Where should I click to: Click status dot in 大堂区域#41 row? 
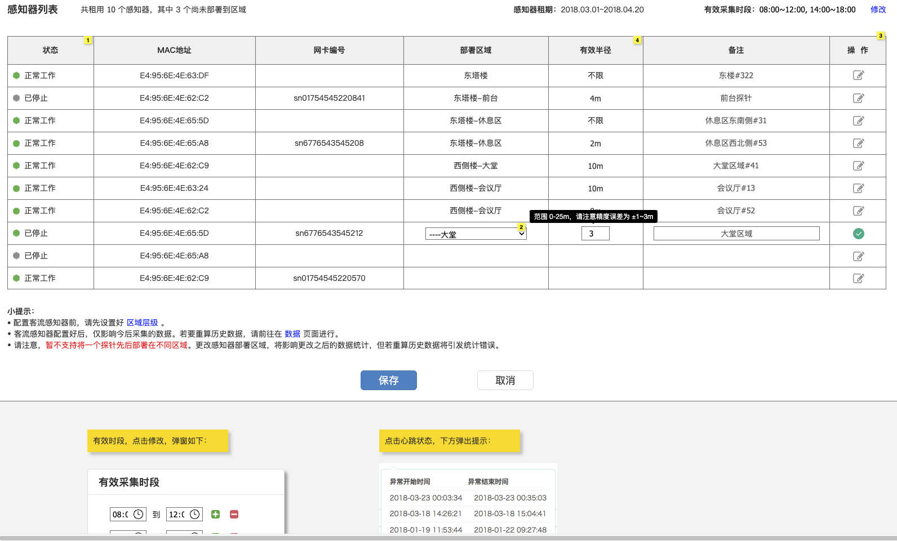coord(16,166)
